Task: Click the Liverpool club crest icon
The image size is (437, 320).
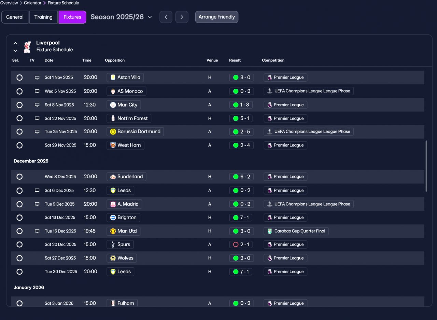Action: pyautogui.click(x=27, y=47)
